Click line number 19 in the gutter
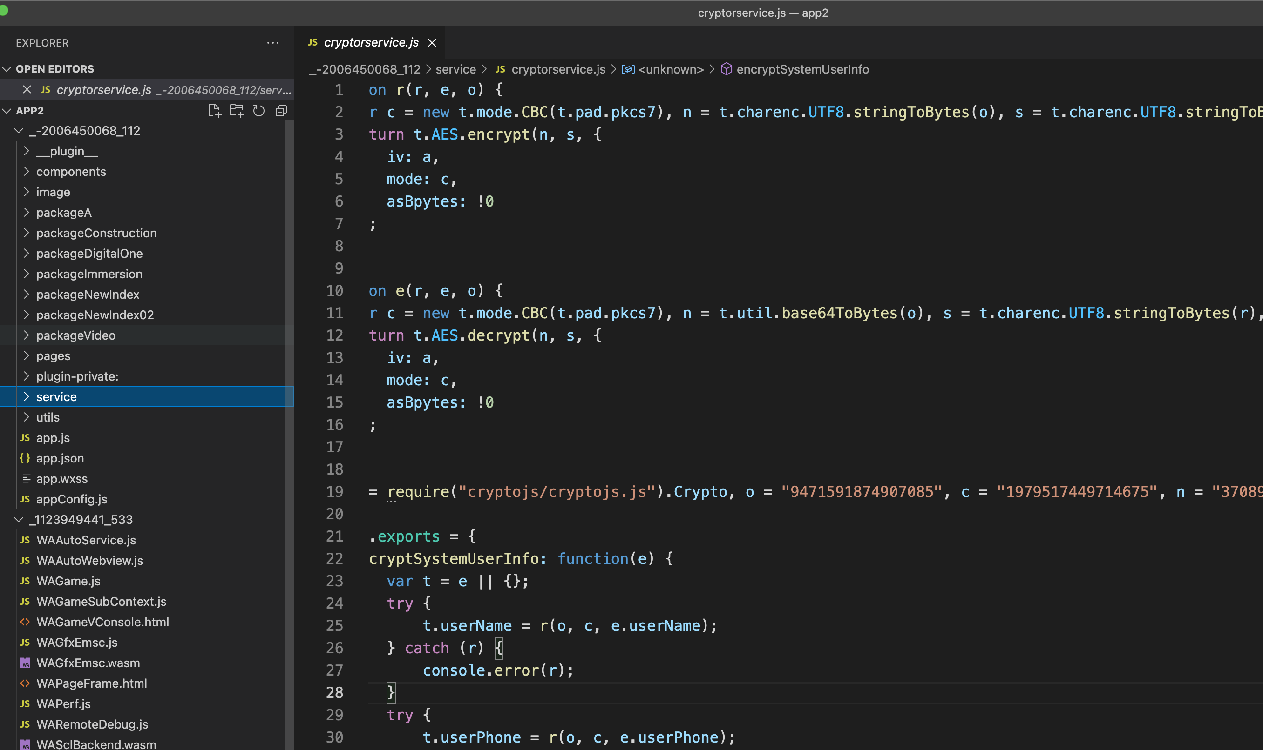The image size is (1263, 750). pyautogui.click(x=334, y=492)
